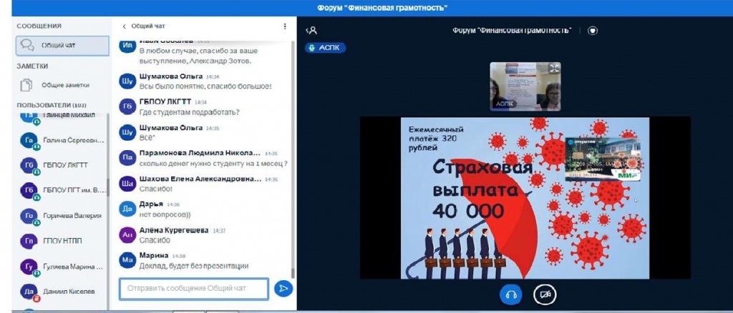Viewport: 733px width, 313px height.
Task: Click Даниил Киселев avatar with muted mic
Action: click(29, 292)
